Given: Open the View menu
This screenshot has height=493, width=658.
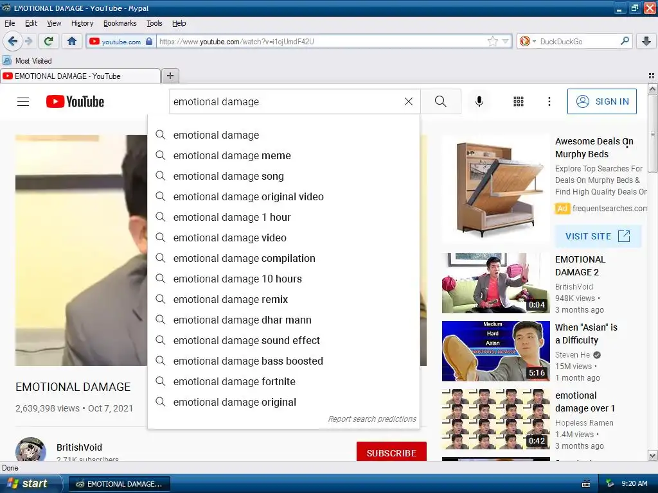Looking at the screenshot, I should tap(54, 23).
